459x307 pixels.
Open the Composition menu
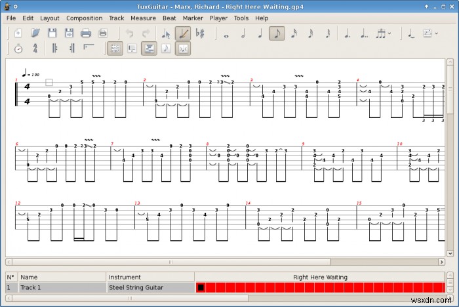point(85,18)
